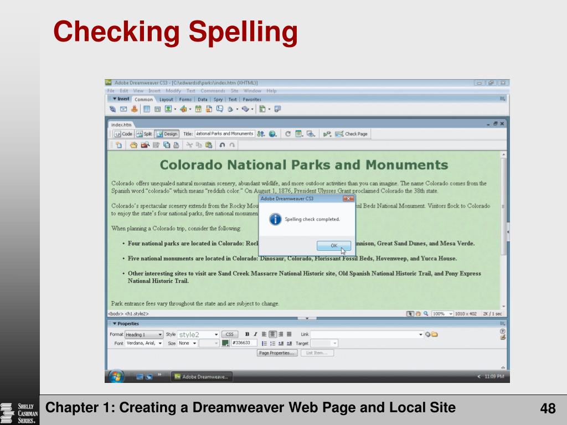This screenshot has height=425, width=567.
Task: Click the Insert Table icon
Action: [146, 109]
